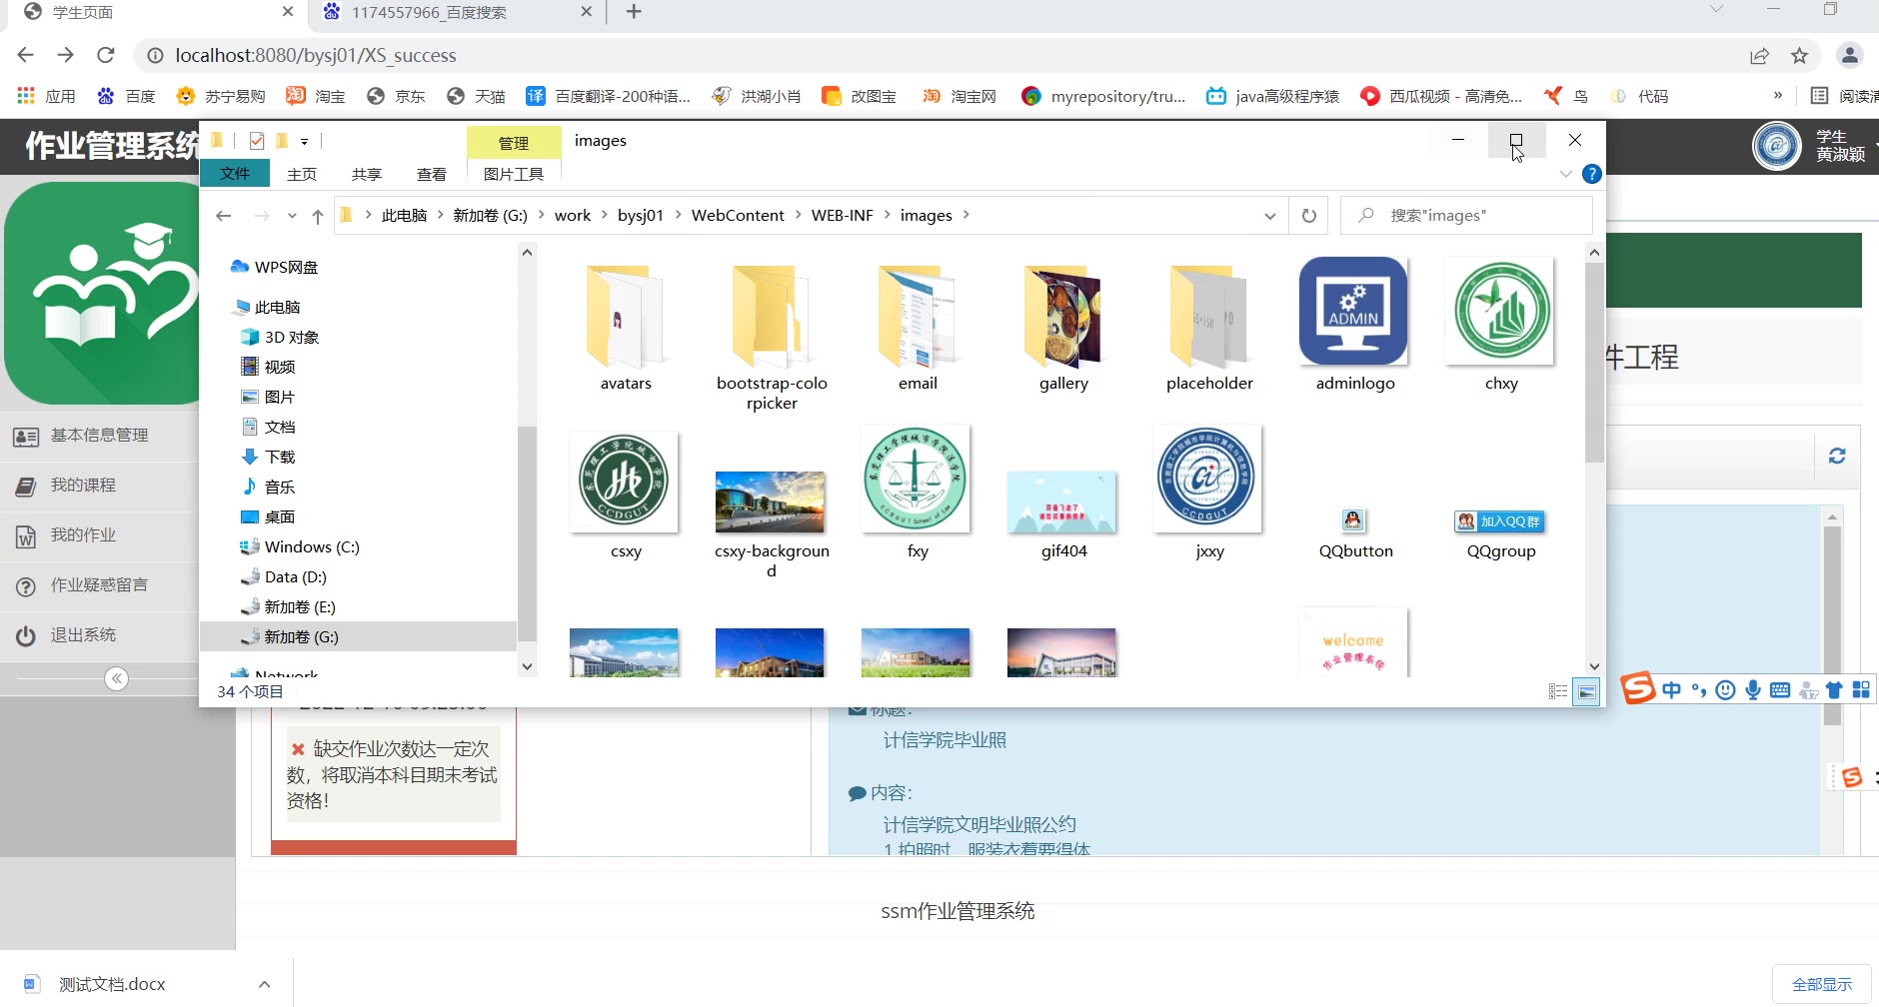Expand the address bar history dropdown
Screen dimensions: 1879x1007
(x=1269, y=216)
